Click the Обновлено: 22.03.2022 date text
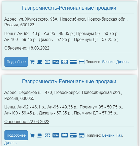Viewport: 140px width, 146px height. 27,121
